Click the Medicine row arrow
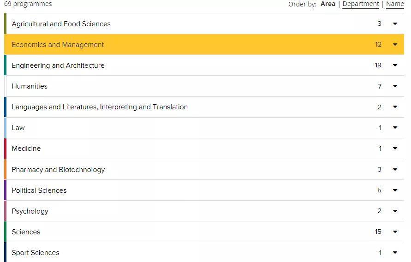The height and width of the screenshot is (262, 411). [x=395, y=148]
